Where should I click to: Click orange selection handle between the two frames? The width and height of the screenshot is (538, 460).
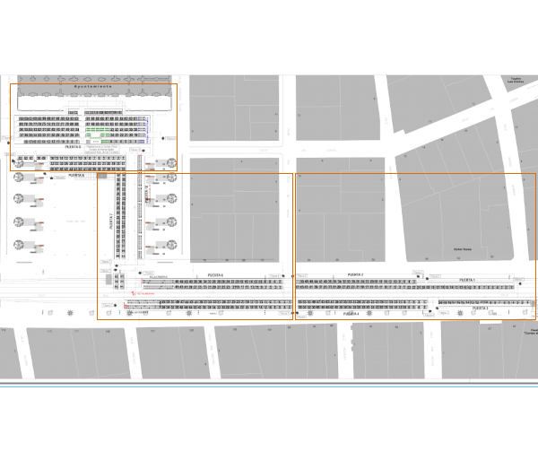[x=293, y=277]
